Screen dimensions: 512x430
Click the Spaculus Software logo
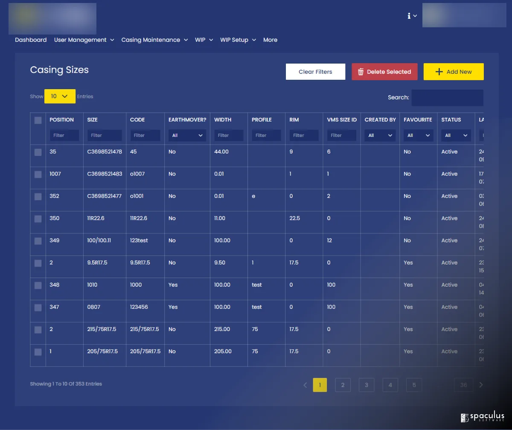tap(483, 417)
